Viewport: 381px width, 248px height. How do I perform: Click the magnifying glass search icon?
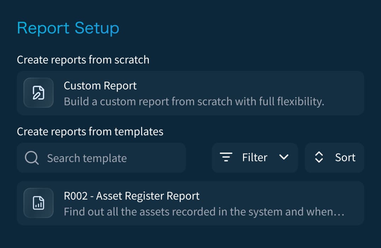tap(32, 158)
